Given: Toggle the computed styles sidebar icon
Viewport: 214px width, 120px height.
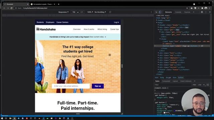Looking at the screenshot, I should pos(208,85).
